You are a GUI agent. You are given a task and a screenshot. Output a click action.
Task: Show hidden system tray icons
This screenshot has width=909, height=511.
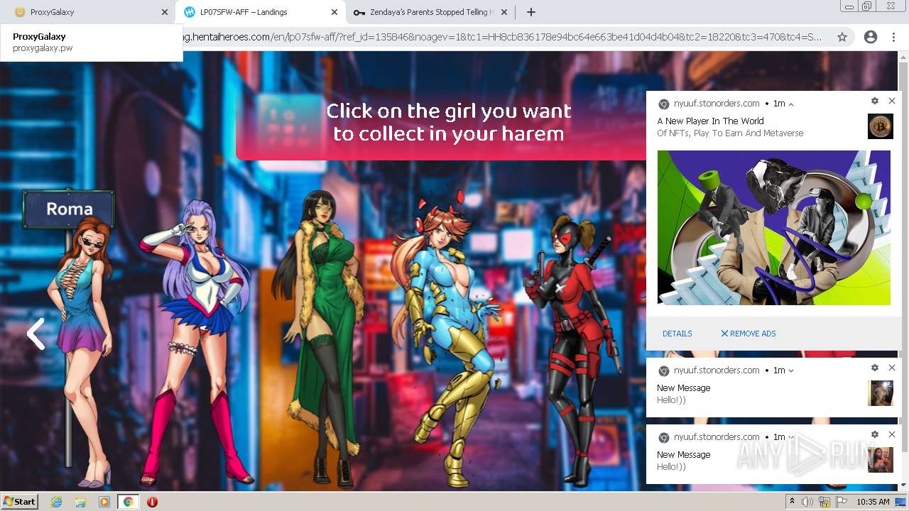tap(793, 502)
